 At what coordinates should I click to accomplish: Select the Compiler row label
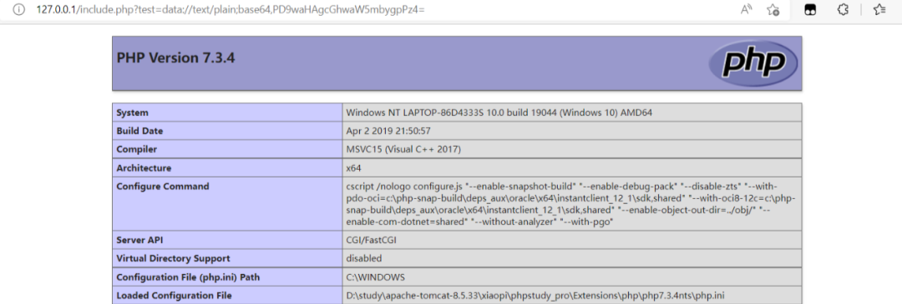(137, 149)
